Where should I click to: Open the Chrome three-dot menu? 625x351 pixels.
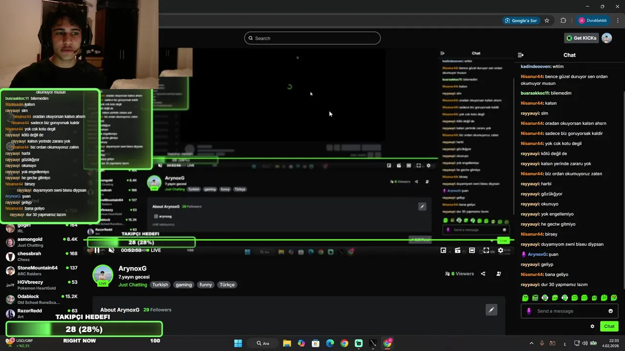(x=618, y=20)
